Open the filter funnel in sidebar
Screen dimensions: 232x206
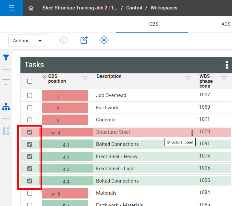tap(6, 58)
